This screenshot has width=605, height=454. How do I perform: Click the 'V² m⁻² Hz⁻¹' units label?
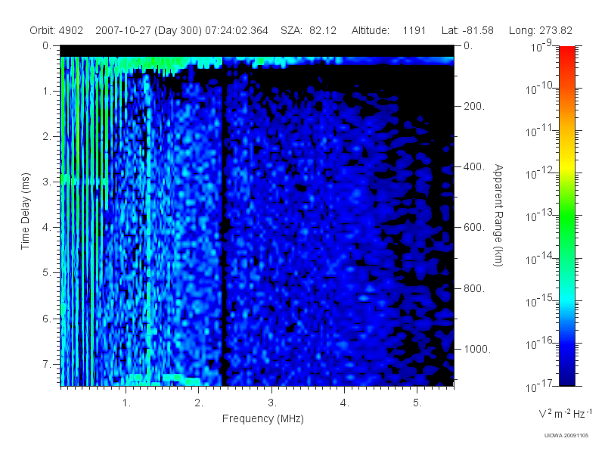point(565,413)
